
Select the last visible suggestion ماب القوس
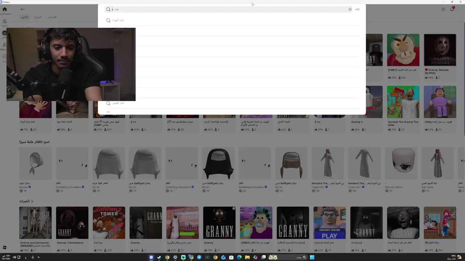[x=232, y=103]
